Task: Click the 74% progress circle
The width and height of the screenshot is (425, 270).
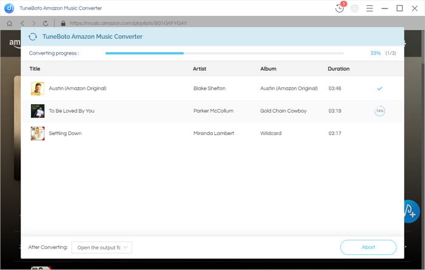Action: (x=379, y=111)
